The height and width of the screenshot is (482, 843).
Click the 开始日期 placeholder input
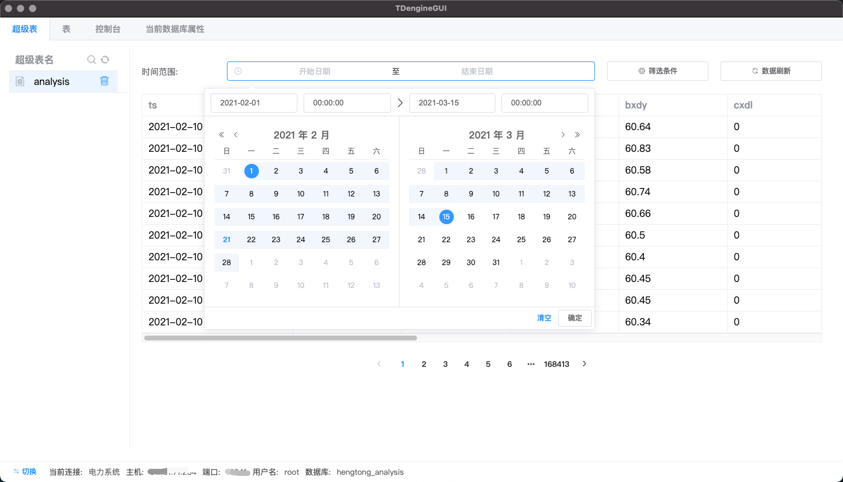coord(314,71)
